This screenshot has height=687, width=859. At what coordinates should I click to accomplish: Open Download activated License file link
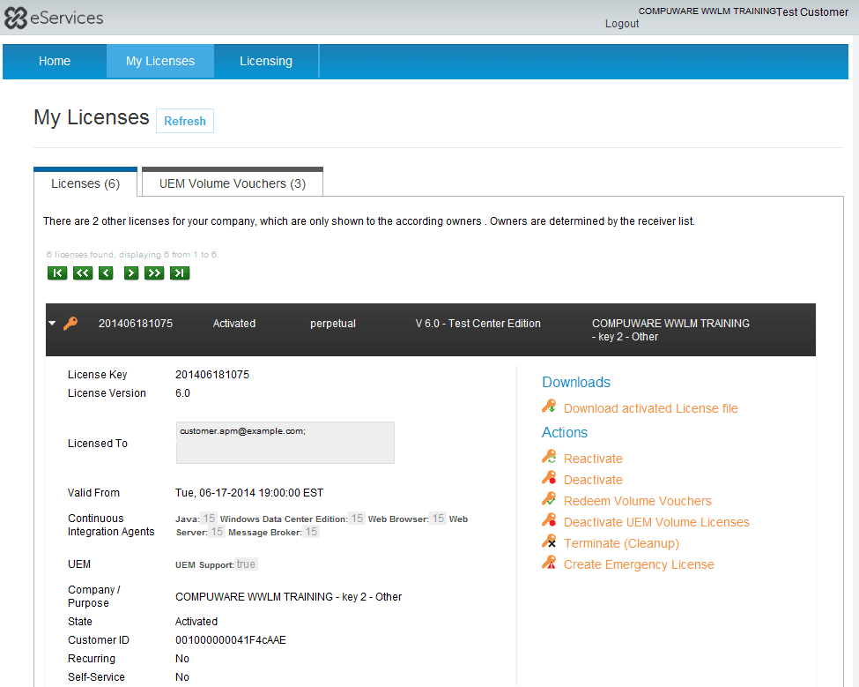click(x=650, y=408)
